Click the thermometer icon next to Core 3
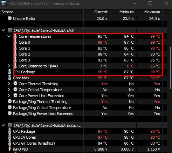172x153 pixels. click(15, 60)
